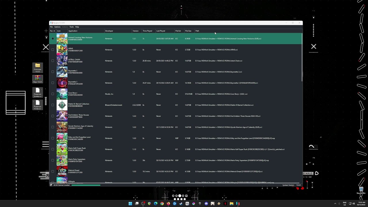Enable favorite for Metroid Dread
This screenshot has height=207, width=368.
53,171
